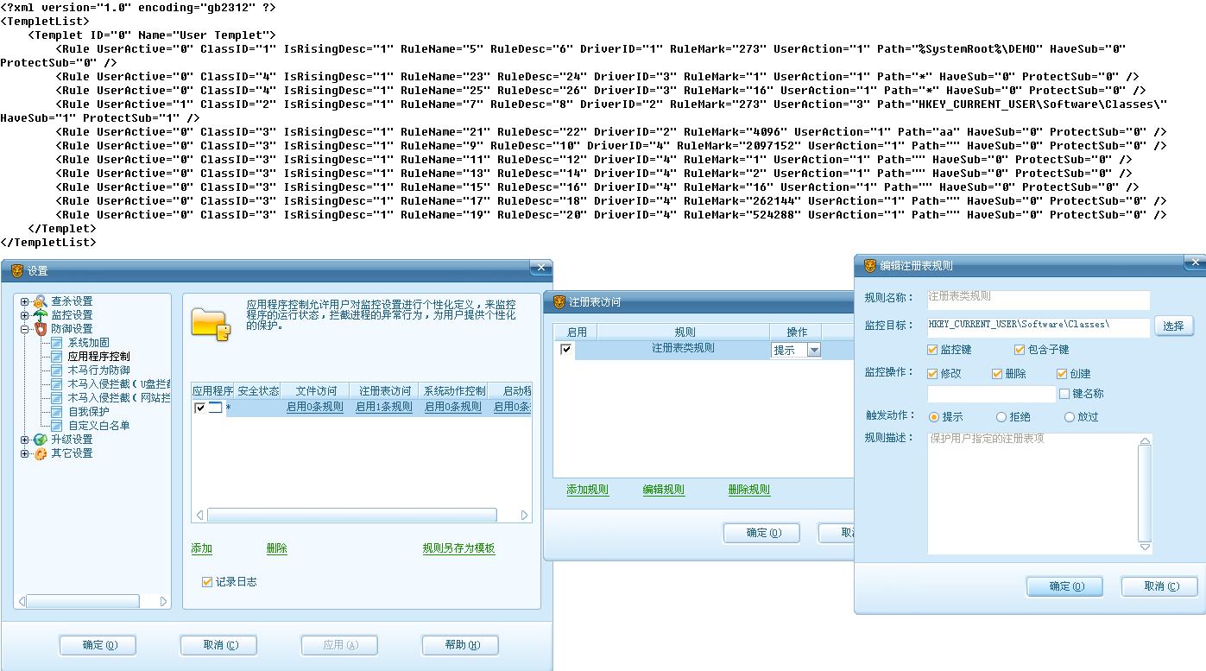This screenshot has height=671, width=1206.
Task: Click 取消 in the 设置 window
Action: 219,645
